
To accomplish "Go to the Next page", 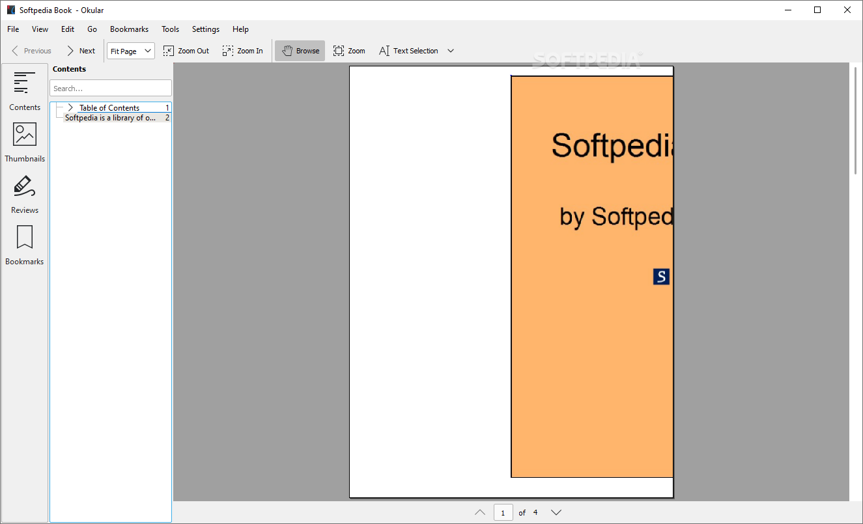I will (x=80, y=51).
